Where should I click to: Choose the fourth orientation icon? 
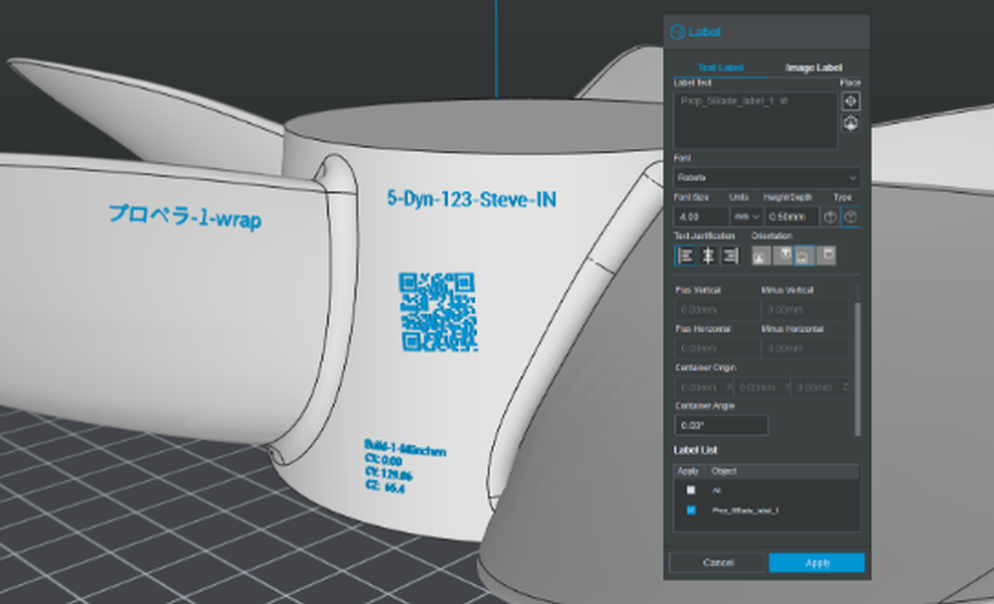click(826, 255)
